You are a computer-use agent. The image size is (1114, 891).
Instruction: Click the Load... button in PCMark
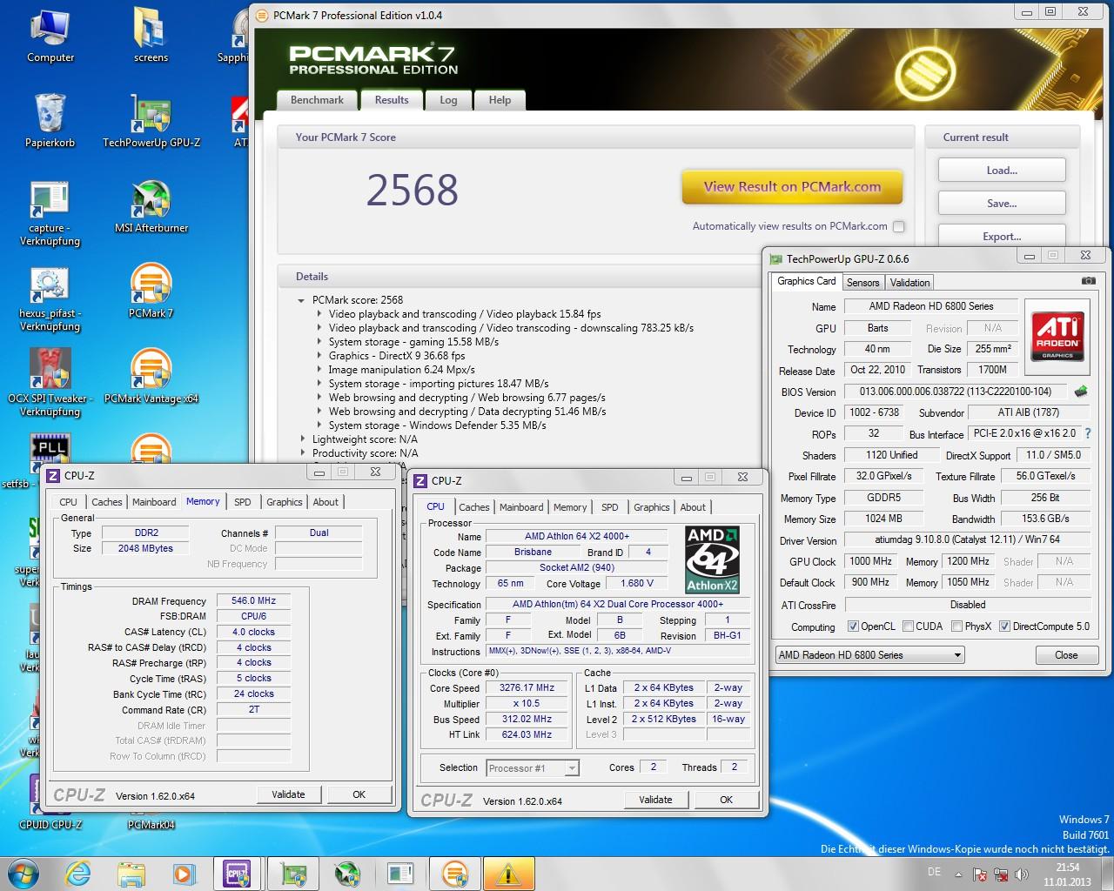(x=1002, y=171)
